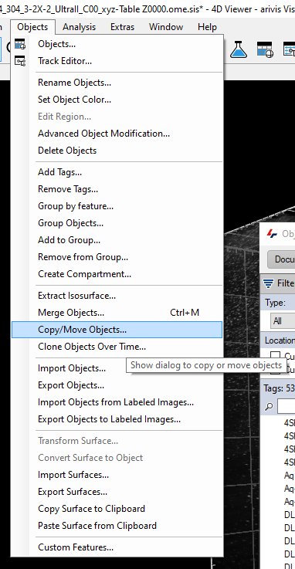Click the magnifier icon beside tag search
Screen dimensions: 295x569
(269, 407)
